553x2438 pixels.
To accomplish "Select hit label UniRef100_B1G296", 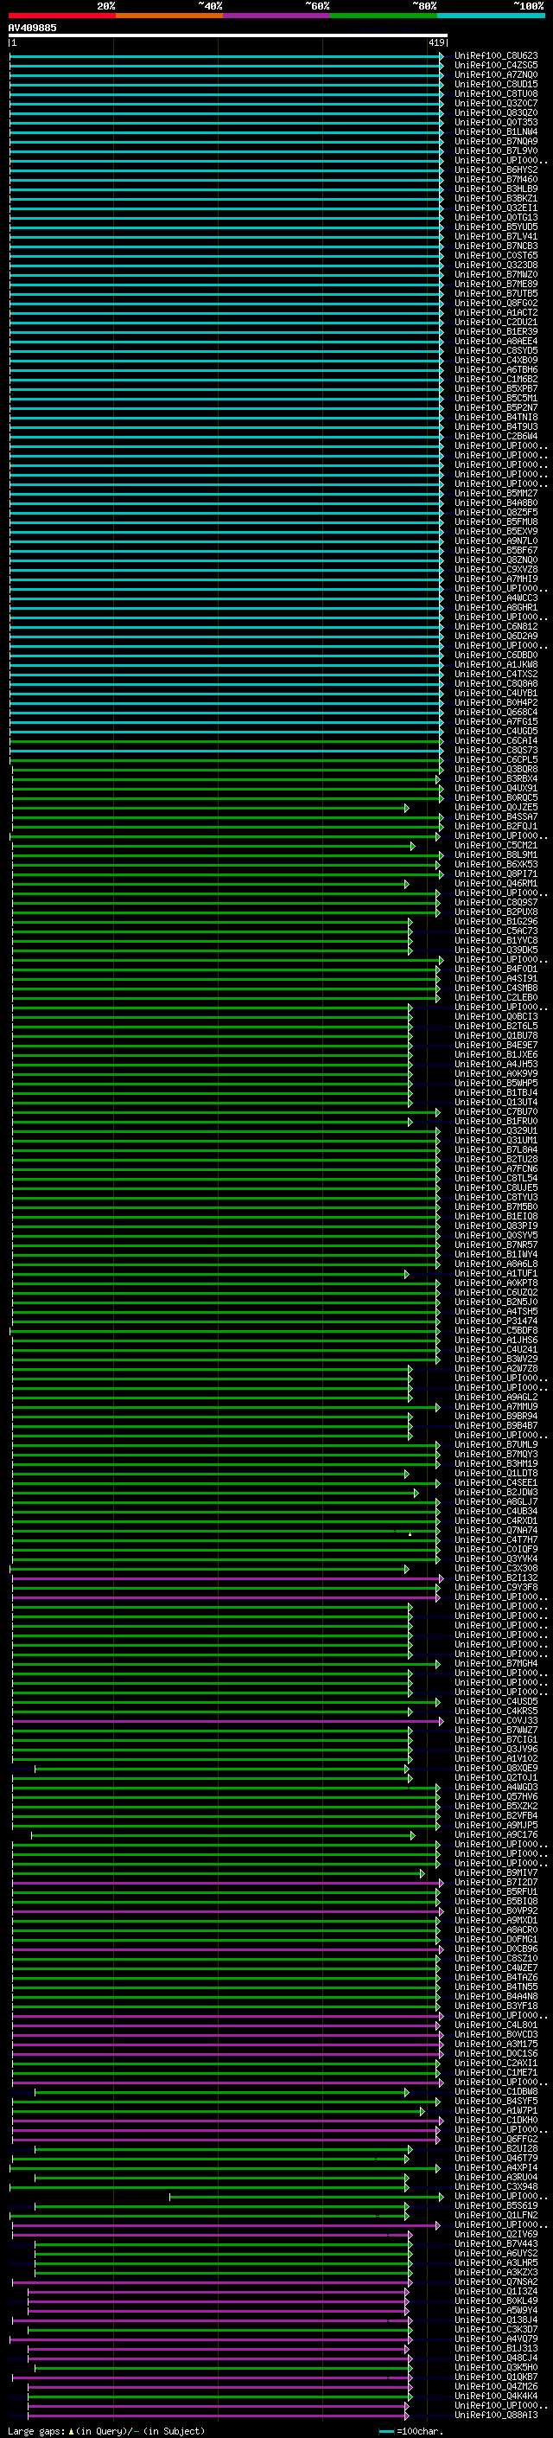I will [x=496, y=922].
